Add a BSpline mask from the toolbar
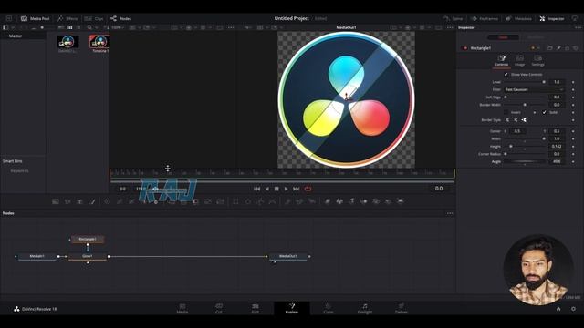Image resolution: width=584 pixels, height=328 pixels. [x=273, y=201]
